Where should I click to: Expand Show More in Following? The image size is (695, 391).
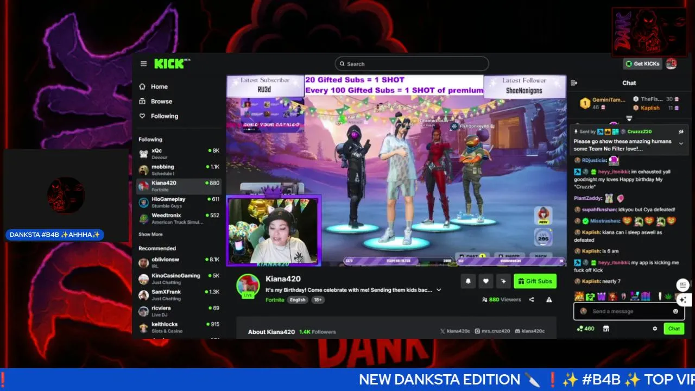150,235
